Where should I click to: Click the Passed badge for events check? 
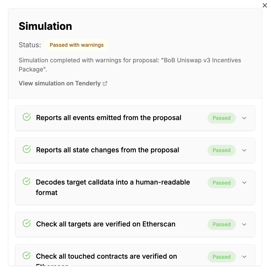[222, 118]
